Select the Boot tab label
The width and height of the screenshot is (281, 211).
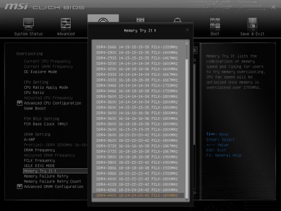(215, 34)
